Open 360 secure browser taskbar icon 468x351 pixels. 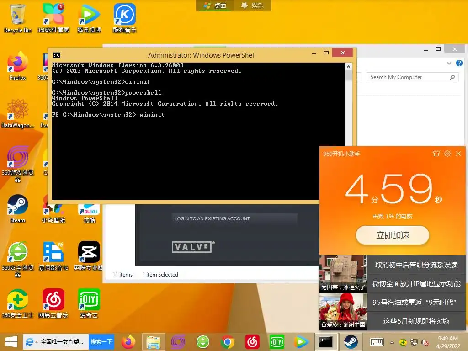[x=203, y=342]
